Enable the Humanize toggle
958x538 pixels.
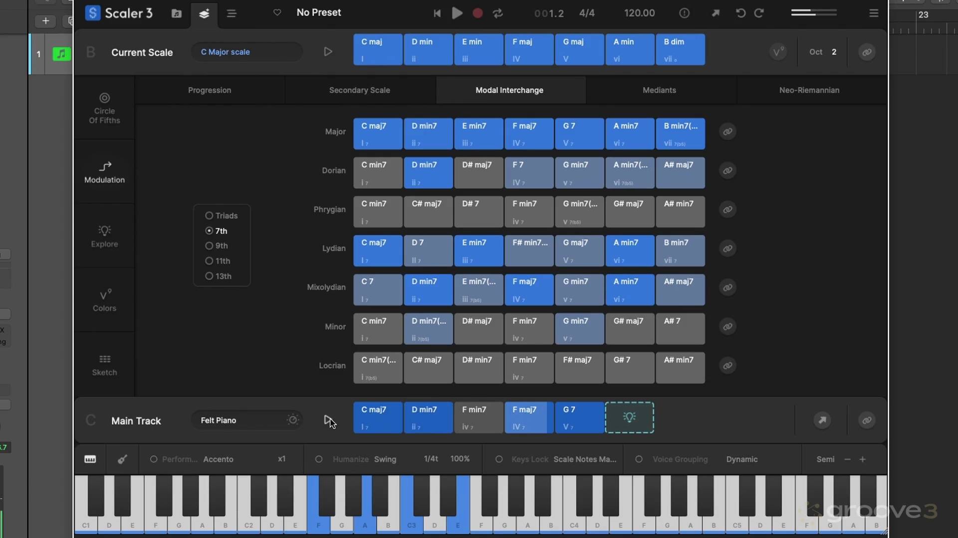click(x=319, y=459)
